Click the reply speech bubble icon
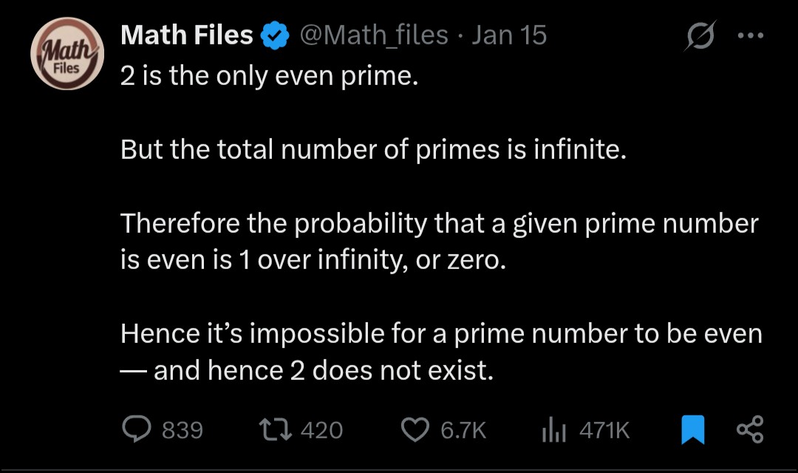The height and width of the screenshot is (473, 798). coord(136,429)
